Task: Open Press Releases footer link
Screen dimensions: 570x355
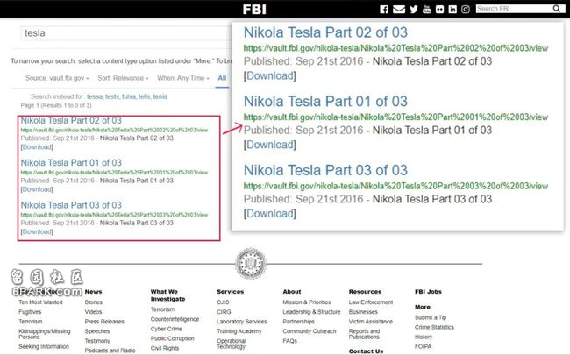Action: pos(104,322)
